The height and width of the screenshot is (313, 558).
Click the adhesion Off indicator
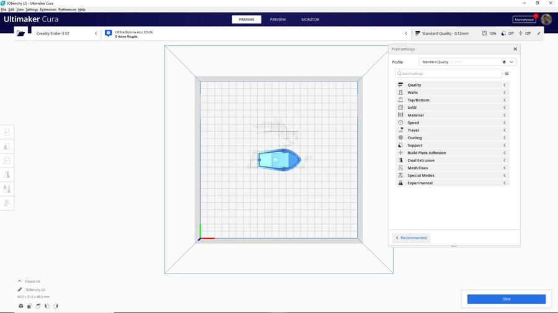(525, 33)
